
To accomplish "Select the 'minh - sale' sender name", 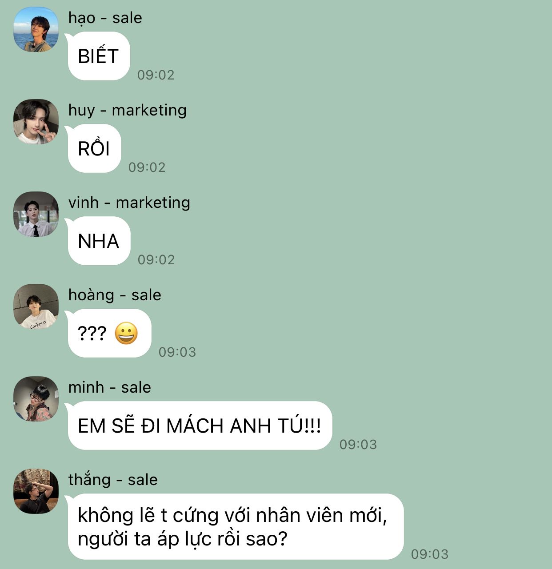I will point(109,388).
